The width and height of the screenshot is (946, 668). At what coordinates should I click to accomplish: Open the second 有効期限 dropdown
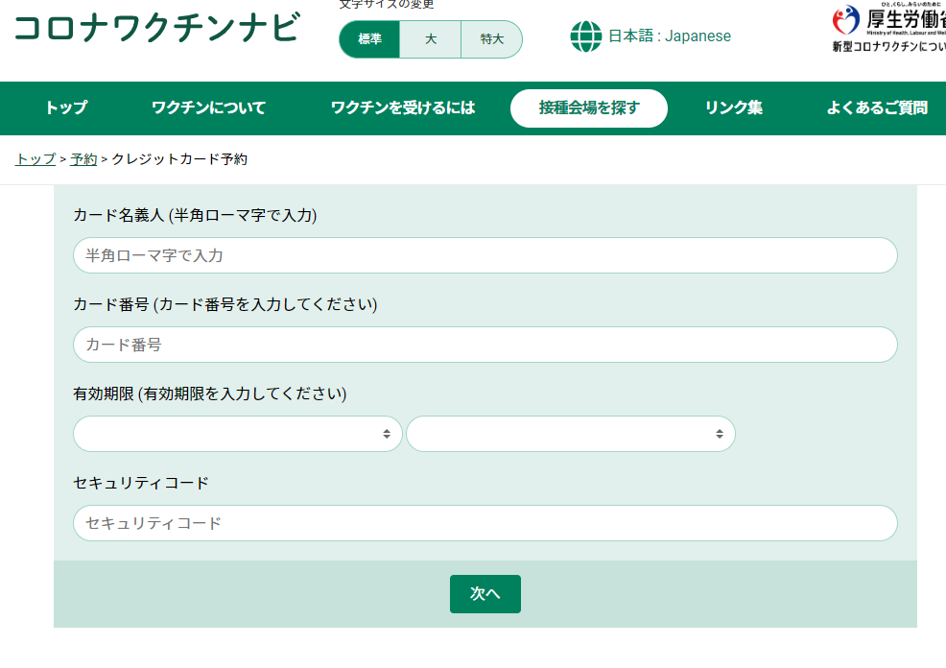point(571,434)
